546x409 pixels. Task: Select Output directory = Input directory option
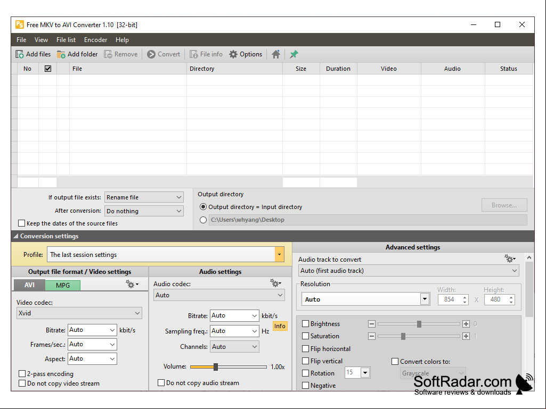(x=203, y=207)
